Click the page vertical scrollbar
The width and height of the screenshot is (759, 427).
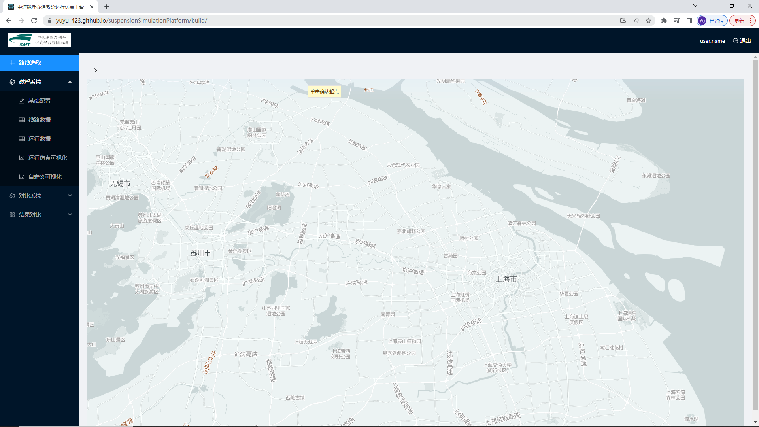click(x=755, y=233)
